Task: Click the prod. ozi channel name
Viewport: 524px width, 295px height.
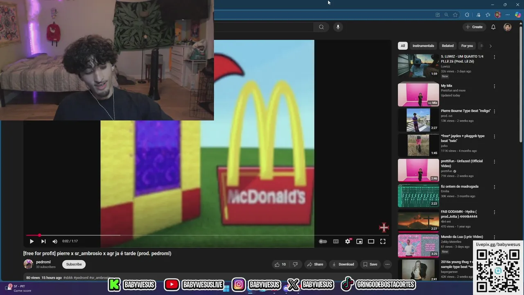Action: click(447, 116)
